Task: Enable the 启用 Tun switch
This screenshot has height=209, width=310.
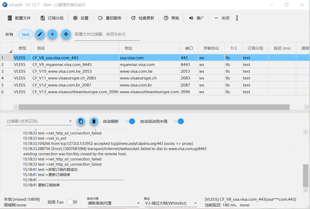Action: click(72, 202)
